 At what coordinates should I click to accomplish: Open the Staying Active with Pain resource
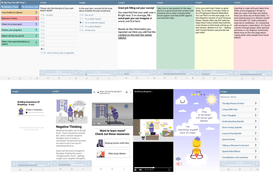117,143
